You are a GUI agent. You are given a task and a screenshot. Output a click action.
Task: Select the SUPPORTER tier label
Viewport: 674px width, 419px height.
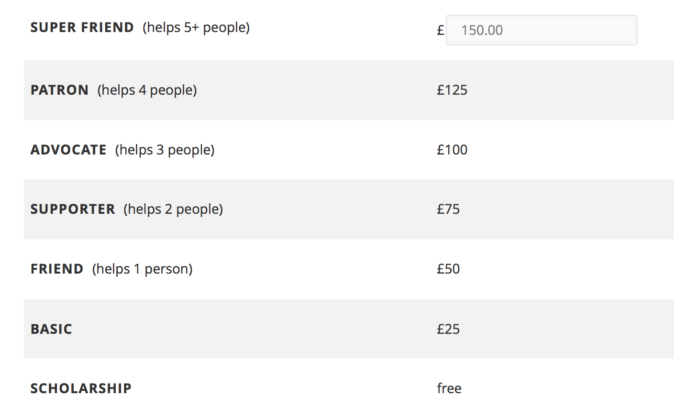(73, 209)
